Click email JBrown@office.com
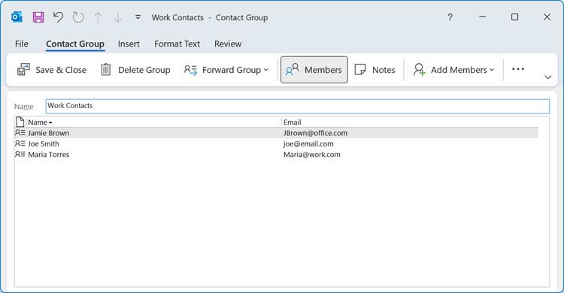The height and width of the screenshot is (293, 564). 315,133
